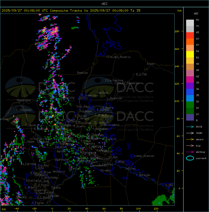This screenshot has height=212, width=209.
Task: Click the -40 tick on horizontal km axis
Action: tap(17, 209)
